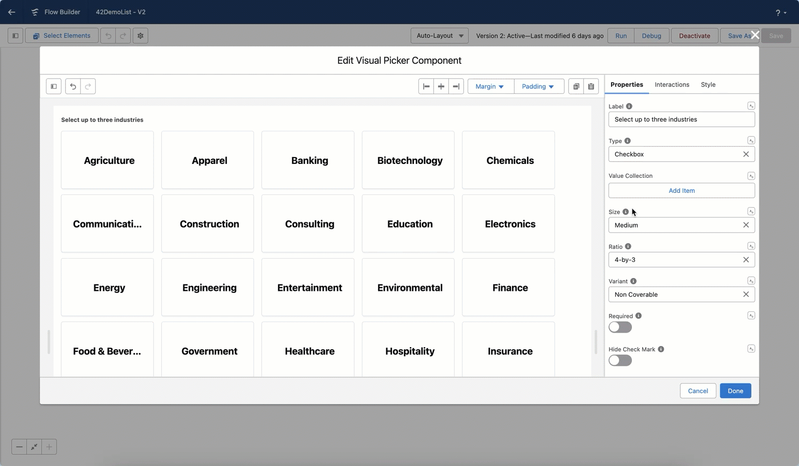Screen dimensions: 799x466
Task: Align component to the center
Action: (441, 86)
